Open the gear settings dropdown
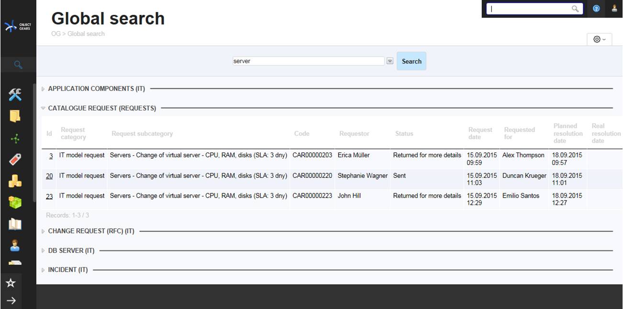Viewport: 623px width, 309px height. point(600,39)
